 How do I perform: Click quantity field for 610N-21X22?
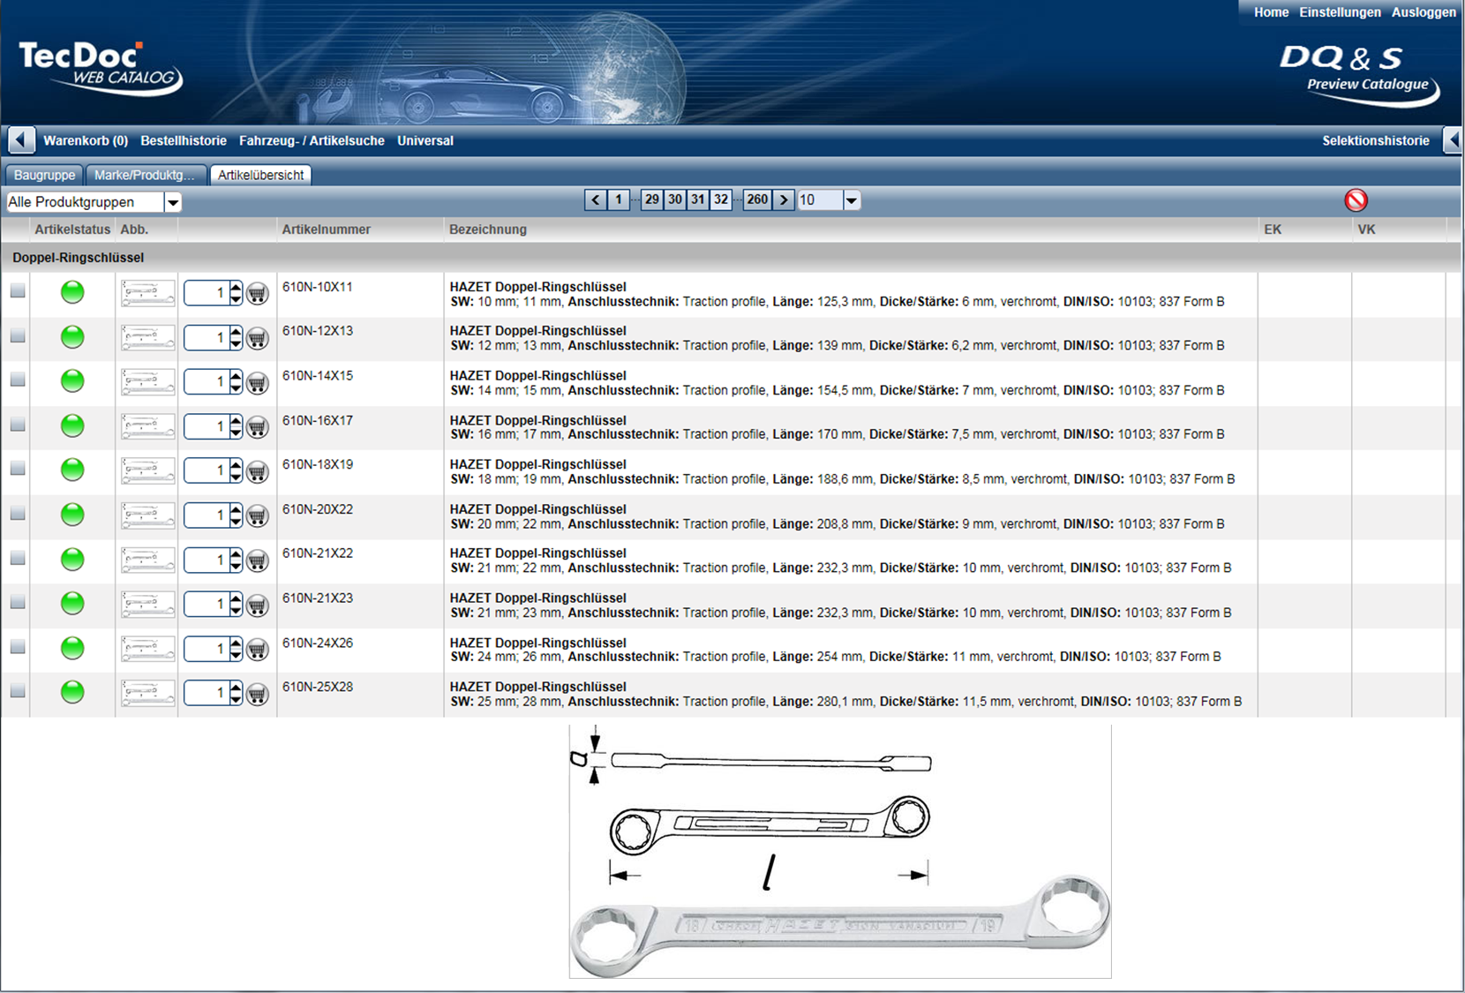point(207,560)
